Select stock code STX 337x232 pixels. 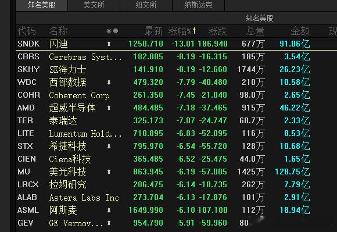click(x=25, y=146)
